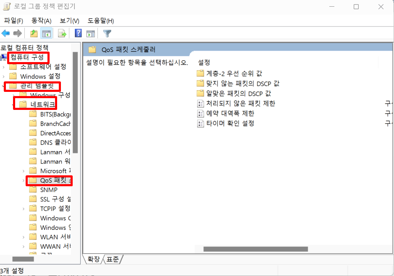Expand the Windows 설정 node arrow
394x276 pixels.
[3, 76]
